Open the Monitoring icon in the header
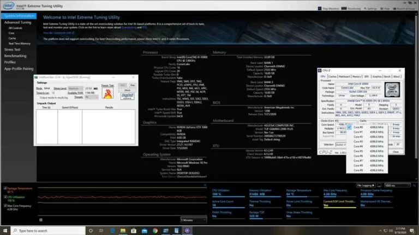The width and height of the screenshot is (419, 235). 344,9
